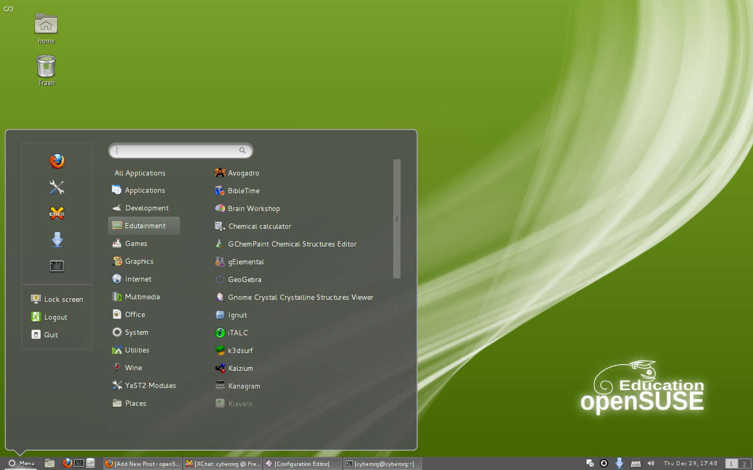Show the Games category
753x470 pixels.
pyautogui.click(x=129, y=244)
